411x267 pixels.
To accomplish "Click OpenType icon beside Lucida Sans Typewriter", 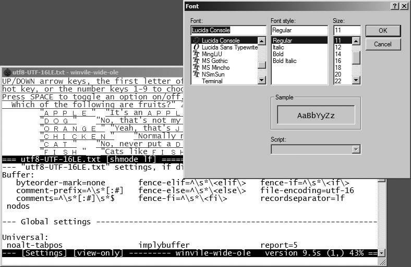I will point(196,47).
